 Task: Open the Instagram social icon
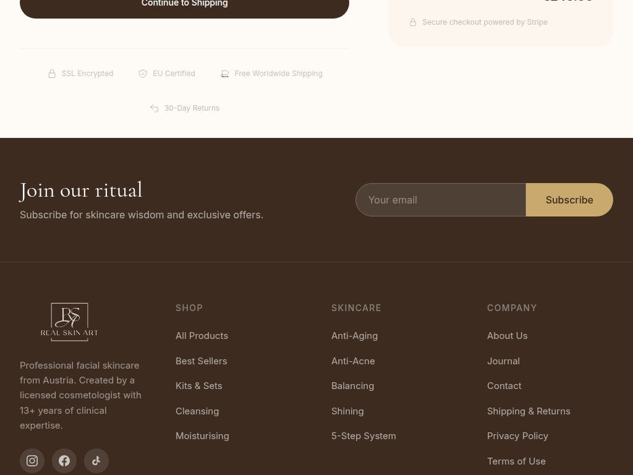click(x=32, y=461)
